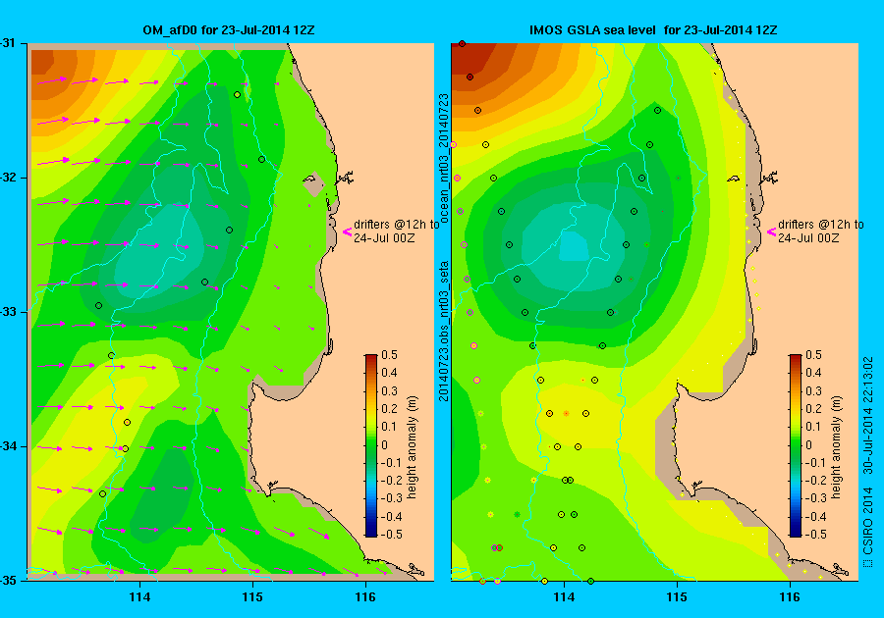
Task: Click the right panel color bar scale
Action: [795, 445]
